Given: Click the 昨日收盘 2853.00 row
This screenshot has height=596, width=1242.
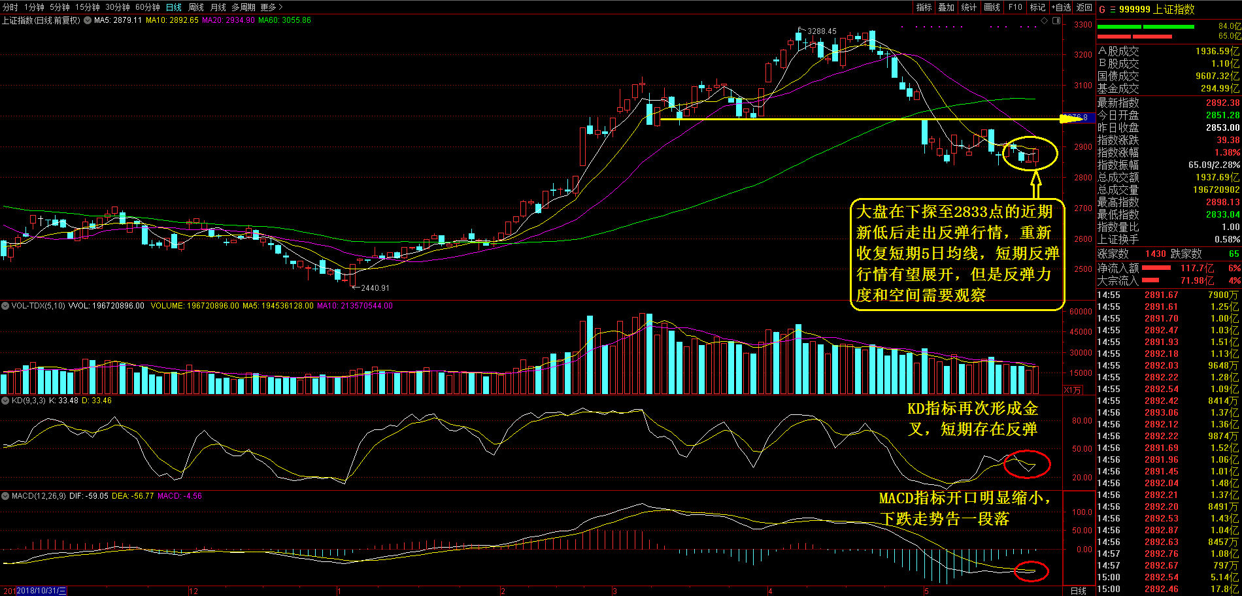Looking at the screenshot, I should point(1169,127).
